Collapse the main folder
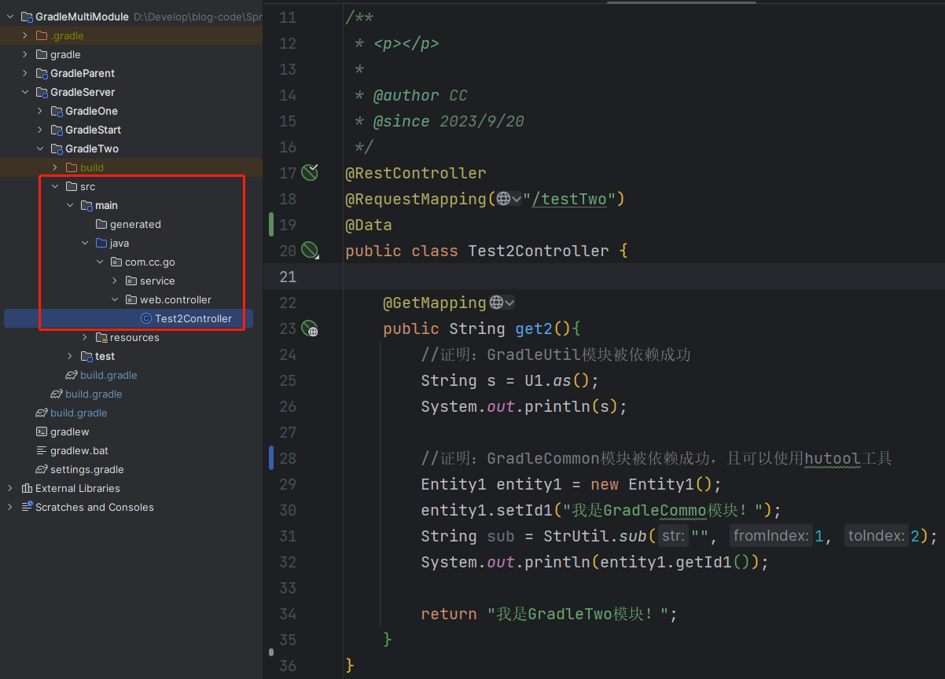The width and height of the screenshot is (945, 679). [70, 205]
